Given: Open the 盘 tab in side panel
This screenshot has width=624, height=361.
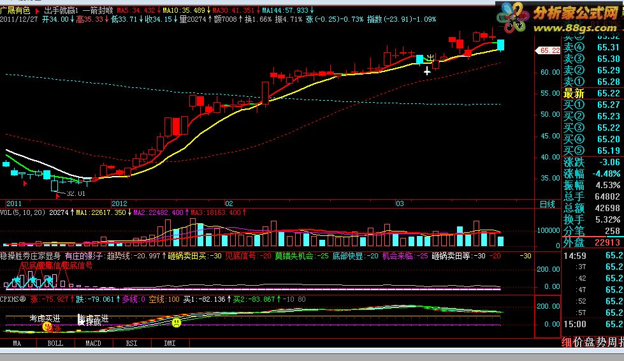Looking at the screenshot, I should [589, 342].
